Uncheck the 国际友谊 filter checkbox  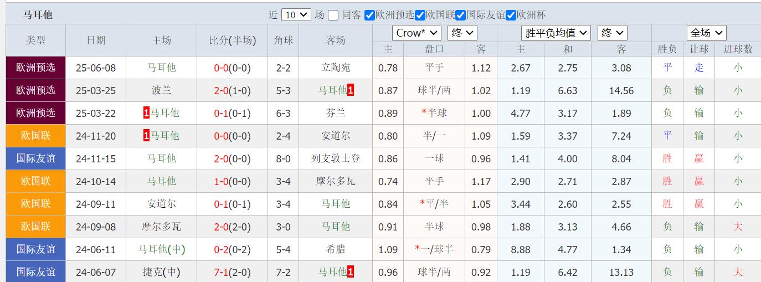[460, 16]
